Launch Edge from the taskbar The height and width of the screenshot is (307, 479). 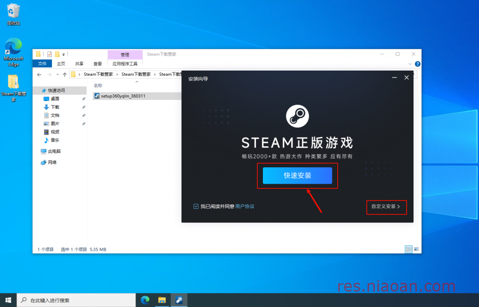coord(145,300)
